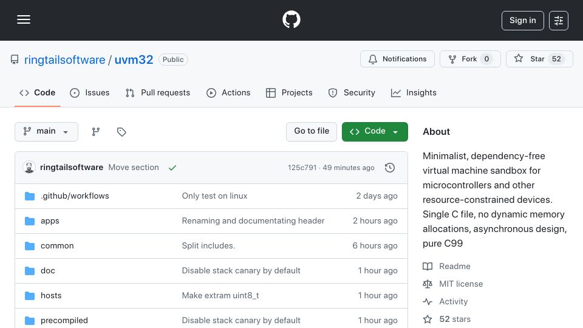Viewport: 583px width, 328px height.
Task: Open the hamburger navigation menu
Action: coord(24,19)
